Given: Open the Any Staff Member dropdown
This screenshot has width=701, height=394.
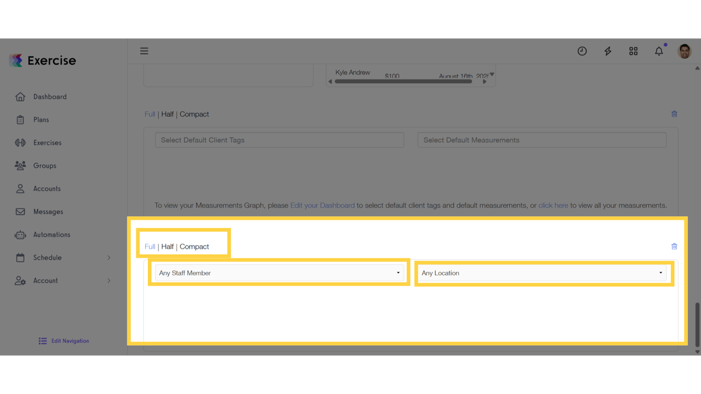Looking at the screenshot, I should (x=280, y=272).
